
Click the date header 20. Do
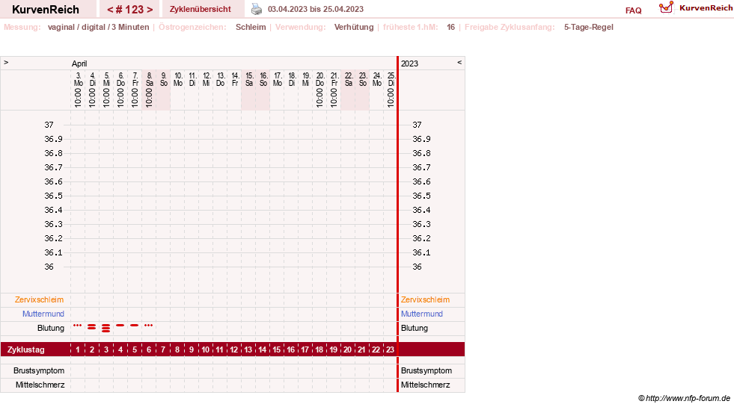pos(319,79)
